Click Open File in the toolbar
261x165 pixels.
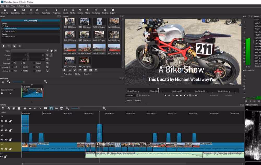tap(5, 11)
